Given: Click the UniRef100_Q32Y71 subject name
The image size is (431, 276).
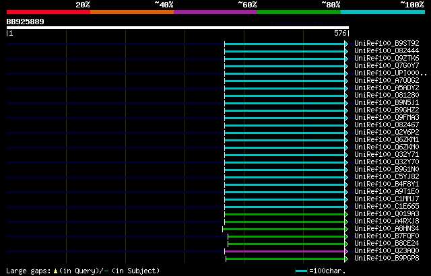Looking at the screenshot, I should [387, 155].
